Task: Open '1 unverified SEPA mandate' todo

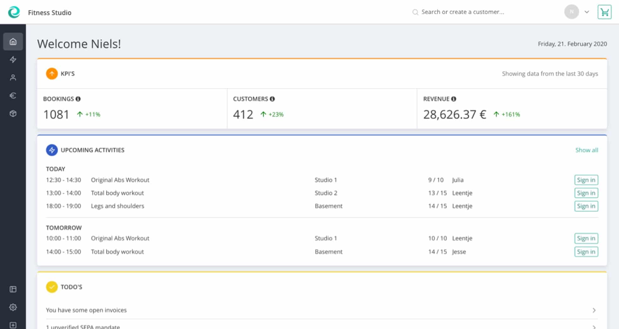Action: [x=322, y=325]
